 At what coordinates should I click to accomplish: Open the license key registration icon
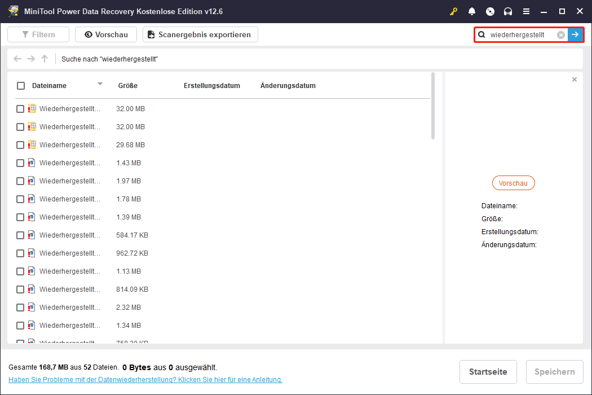click(x=453, y=11)
